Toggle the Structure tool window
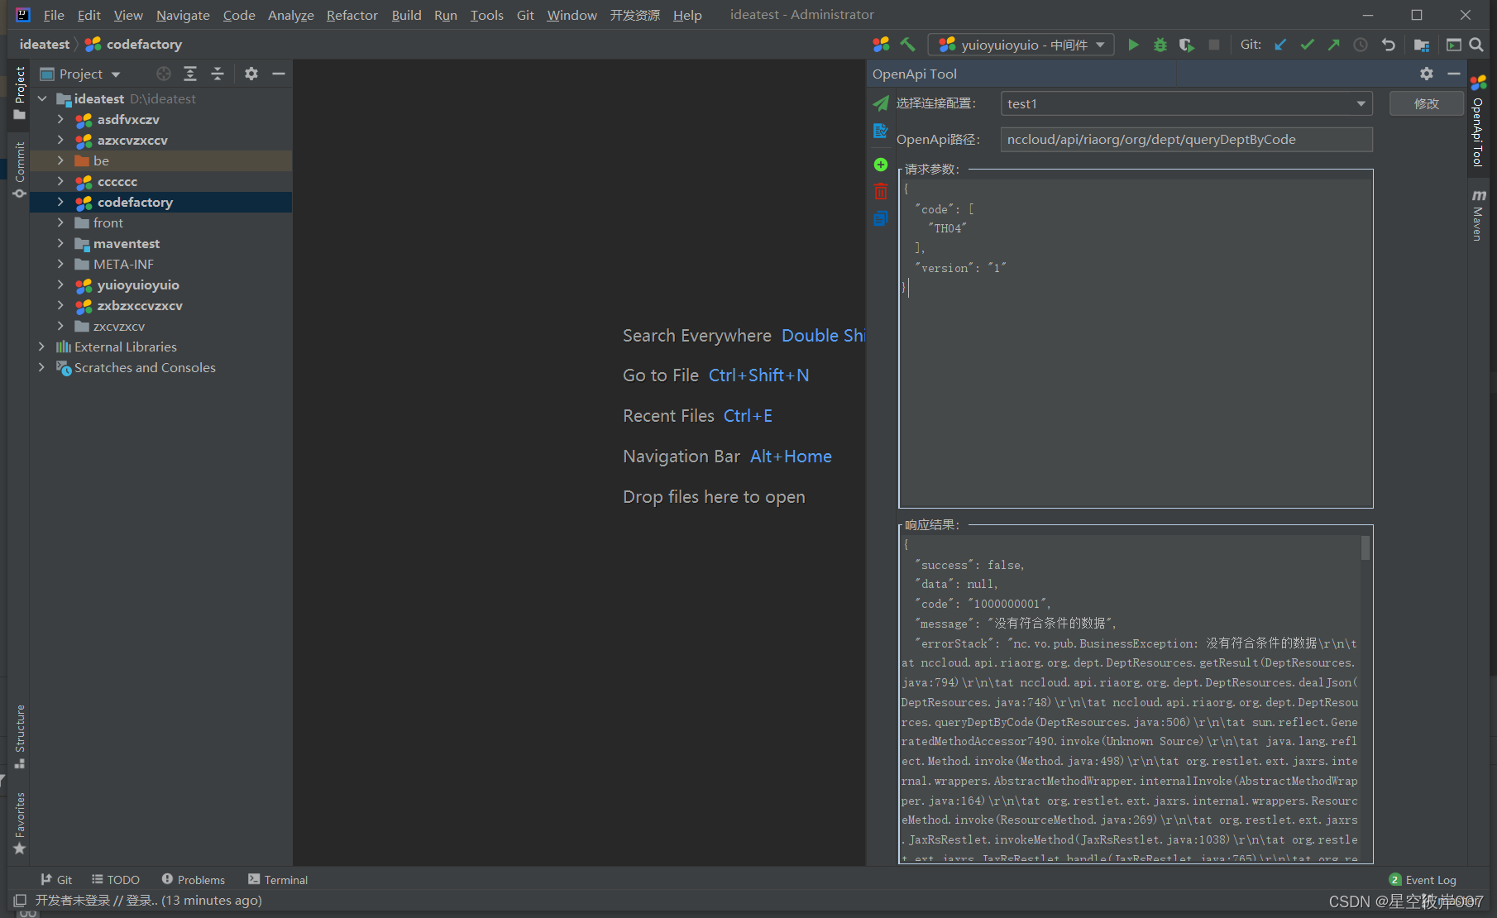 click(x=20, y=736)
